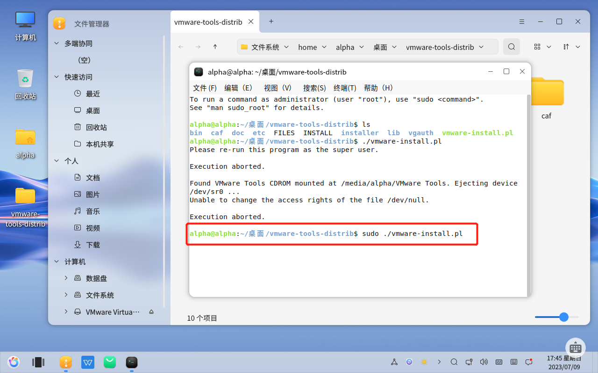
Task: Click the file manager taskbar icon
Action: click(66, 362)
